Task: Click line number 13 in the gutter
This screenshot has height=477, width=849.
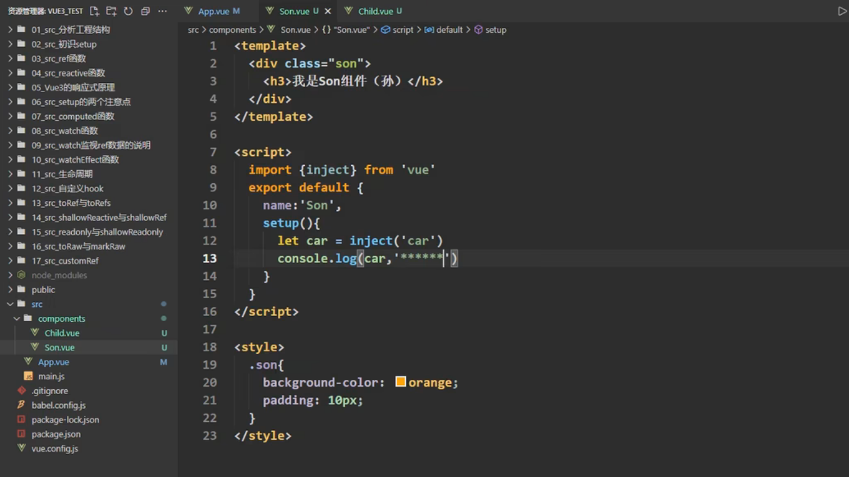Action: coord(210,259)
